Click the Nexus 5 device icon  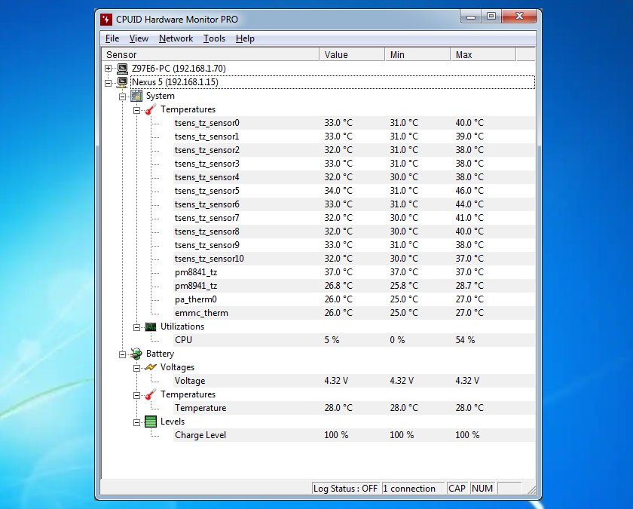[x=121, y=82]
